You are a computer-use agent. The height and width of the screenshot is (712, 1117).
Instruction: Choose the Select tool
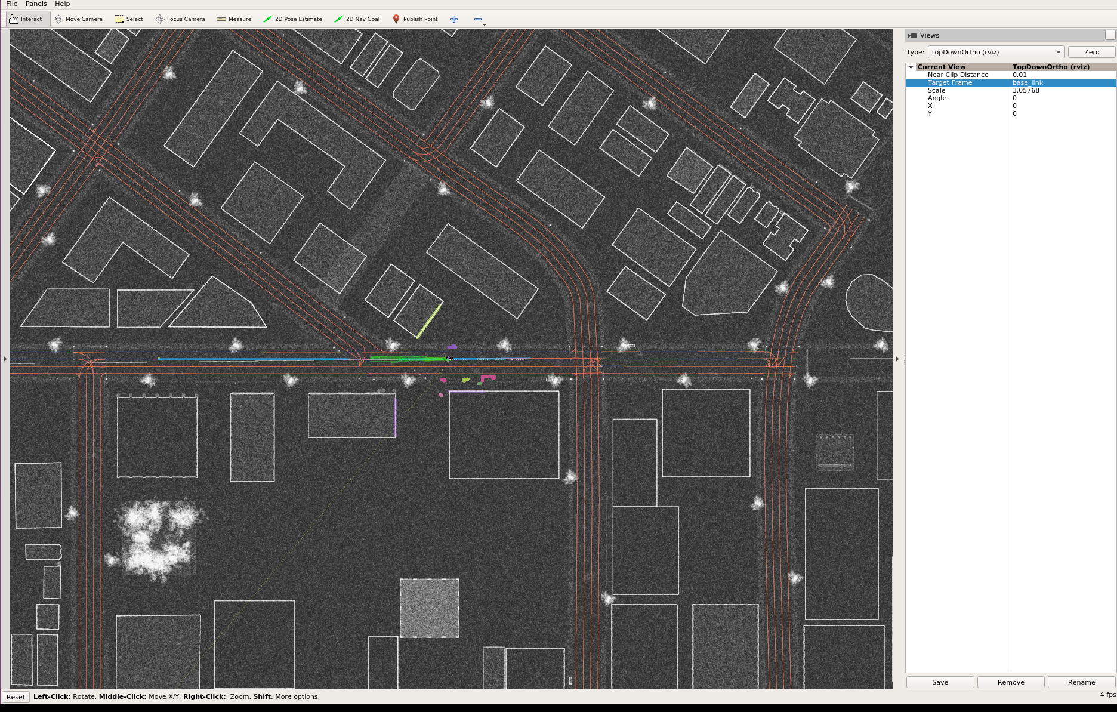[x=128, y=19]
